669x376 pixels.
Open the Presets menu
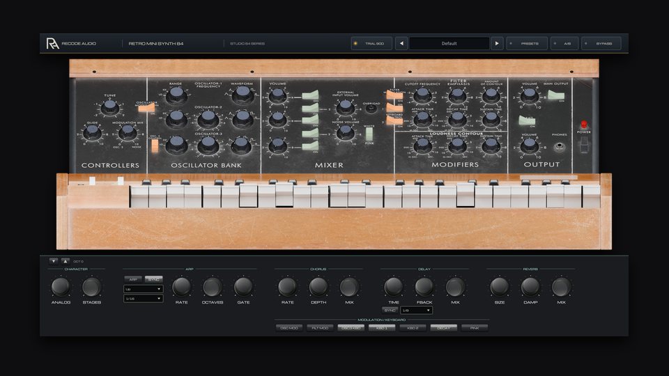tap(527, 43)
